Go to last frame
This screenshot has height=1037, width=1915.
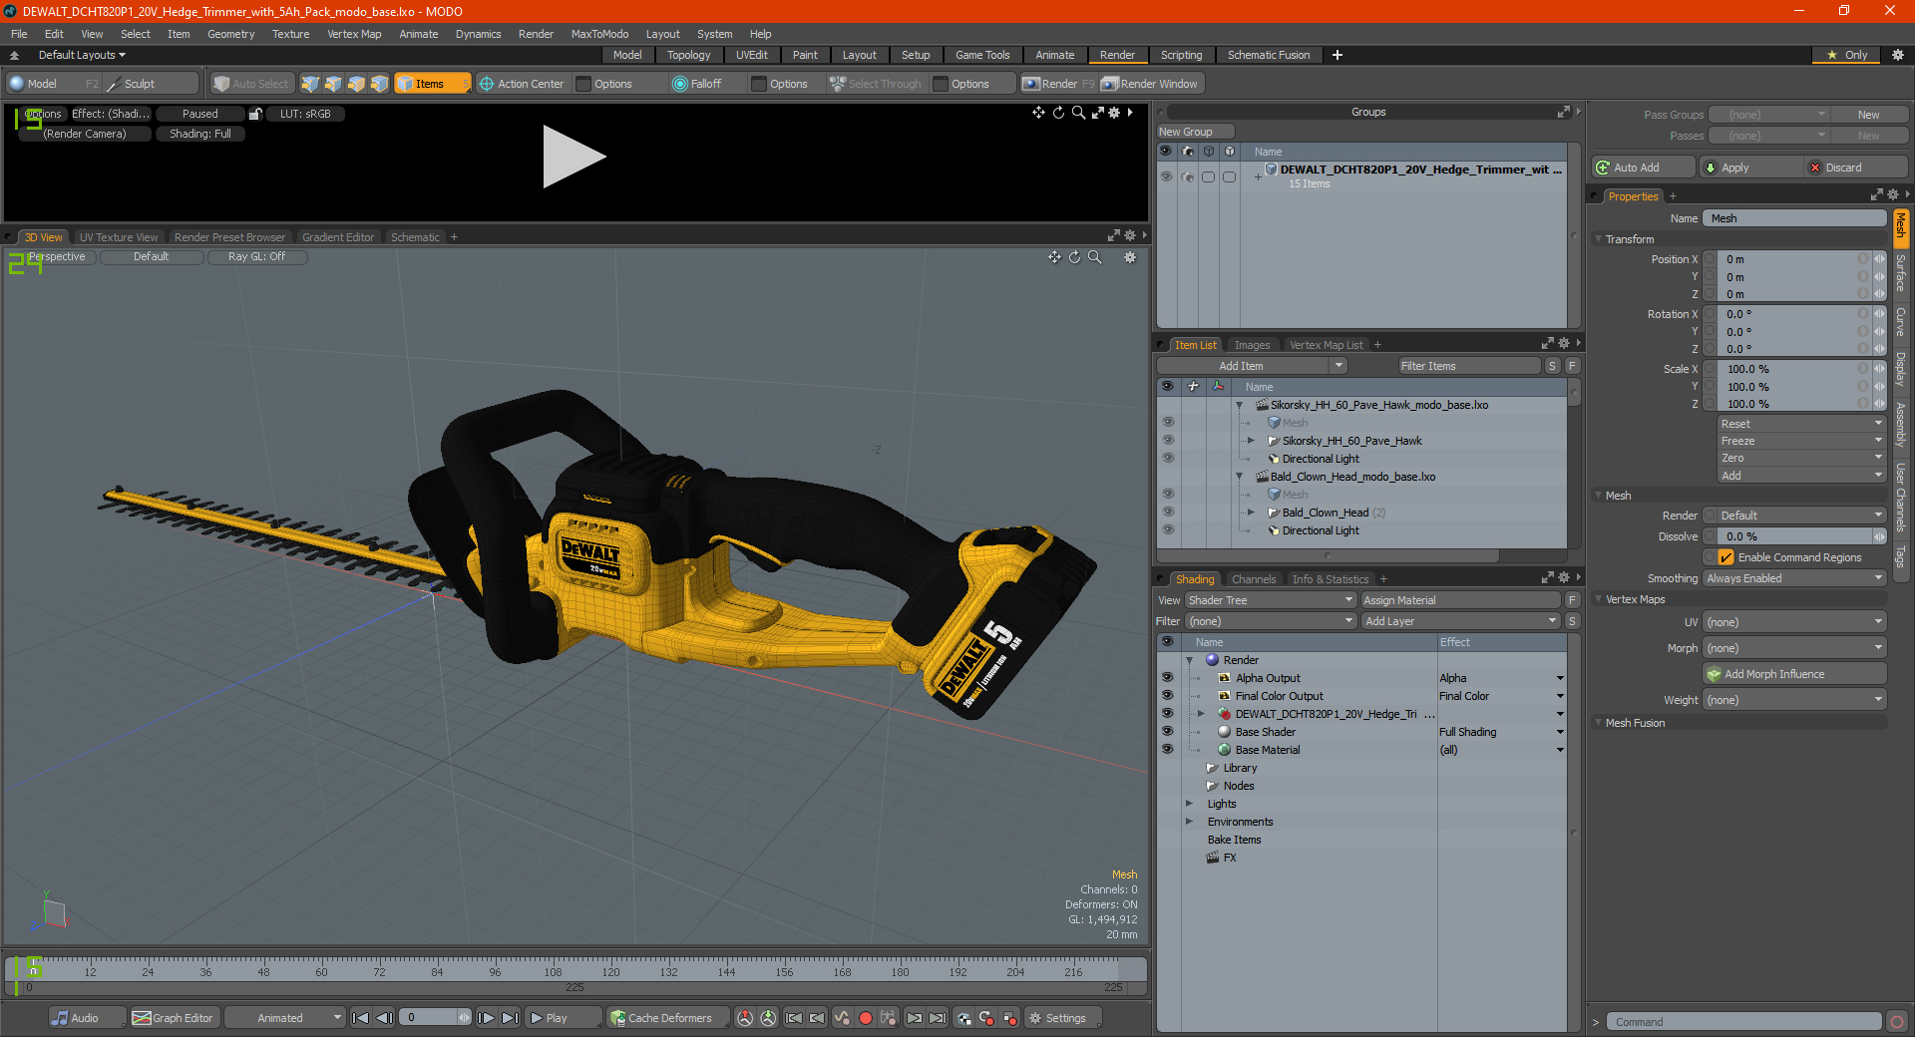coord(510,1018)
